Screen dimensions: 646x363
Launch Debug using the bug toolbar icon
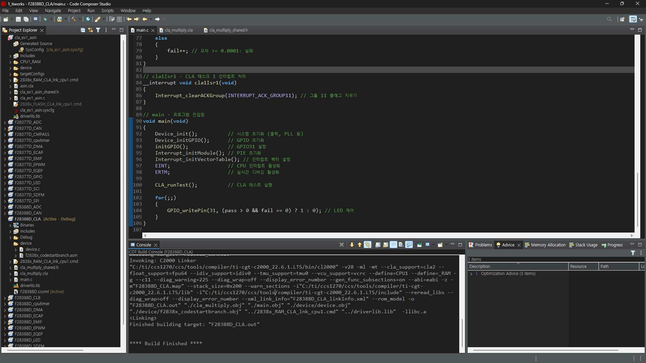coord(45,19)
